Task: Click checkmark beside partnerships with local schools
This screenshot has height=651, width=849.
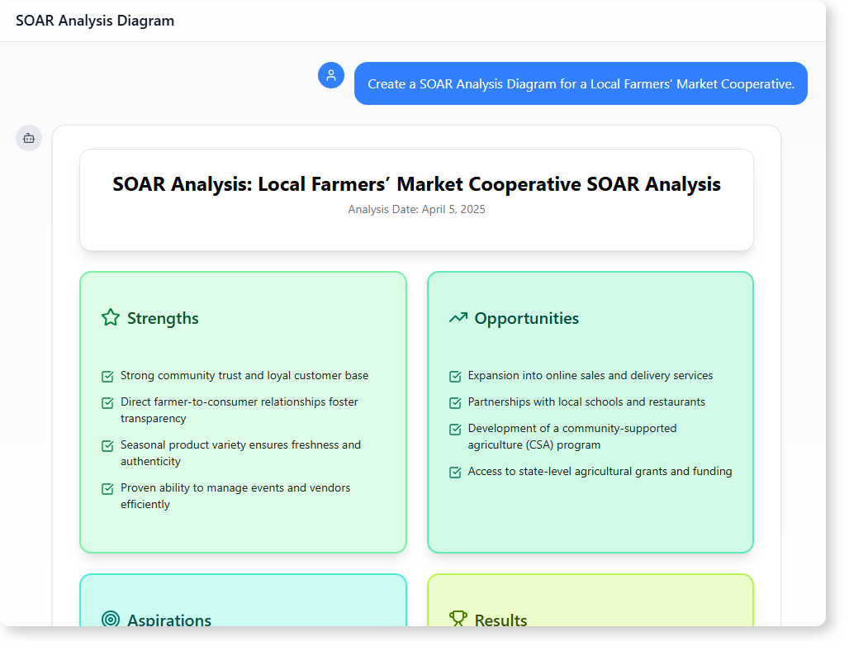Action: (455, 403)
